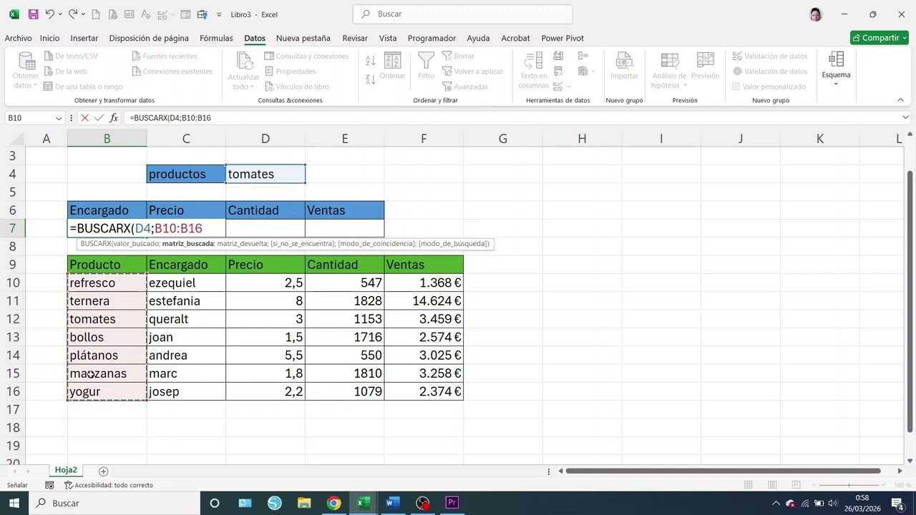Open the Archivo menu
The image size is (916, 515).
(18, 38)
